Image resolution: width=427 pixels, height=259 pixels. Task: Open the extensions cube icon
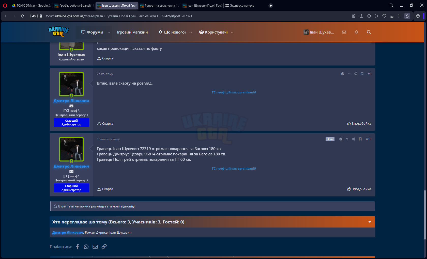tap(418, 16)
